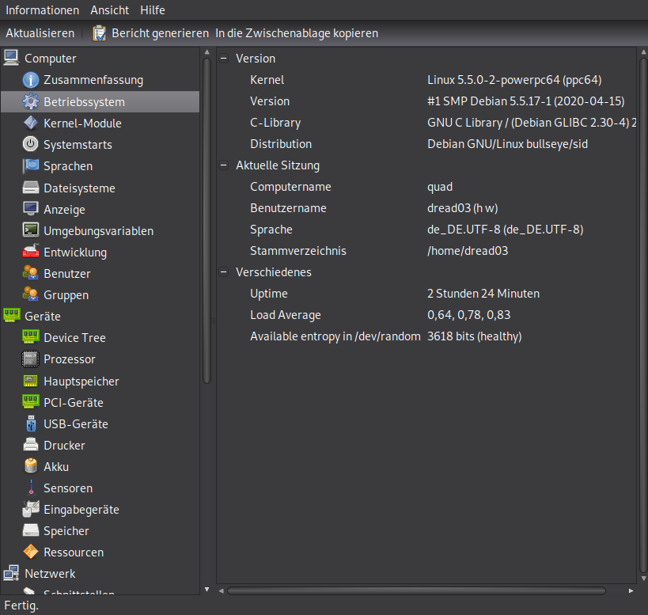648x615 pixels.
Task: Open the PCI-Geräte card icon
Action: coord(31,402)
